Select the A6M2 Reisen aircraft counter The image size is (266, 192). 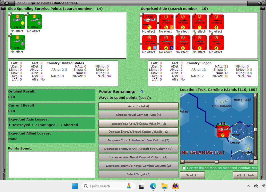tap(149, 22)
